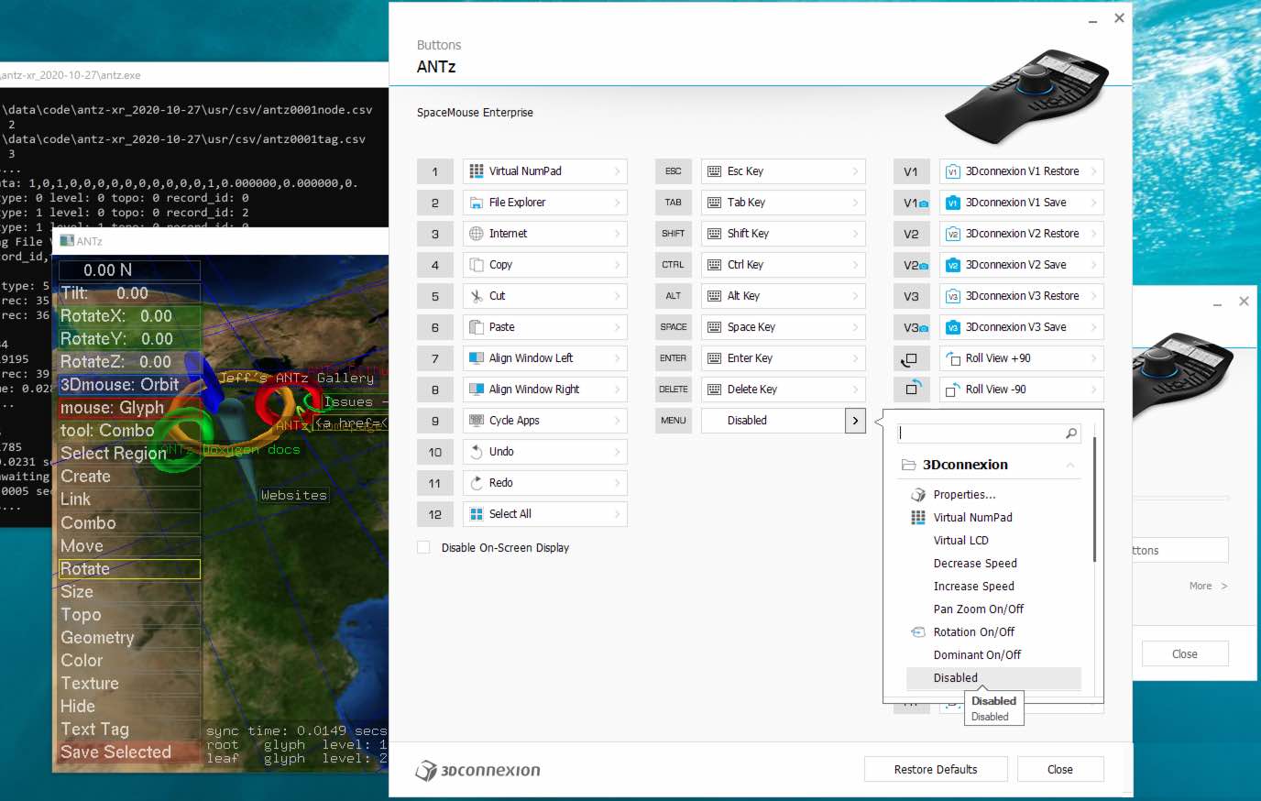Click the Redo arrow icon for button 11

(477, 483)
